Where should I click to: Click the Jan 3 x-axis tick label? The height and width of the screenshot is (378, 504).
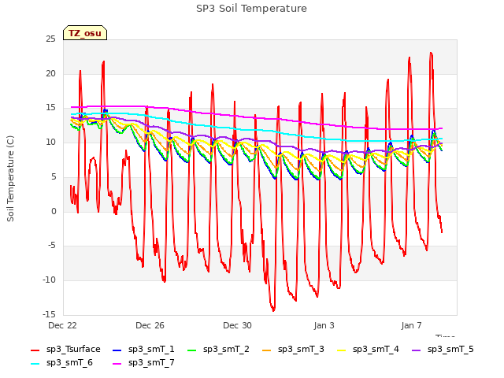[x=324, y=325]
